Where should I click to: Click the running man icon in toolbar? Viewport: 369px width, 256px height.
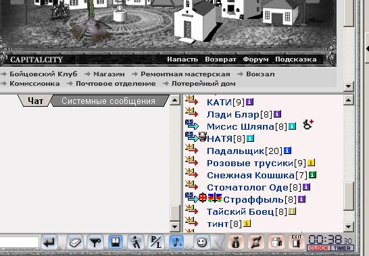pyautogui.click(x=136, y=242)
